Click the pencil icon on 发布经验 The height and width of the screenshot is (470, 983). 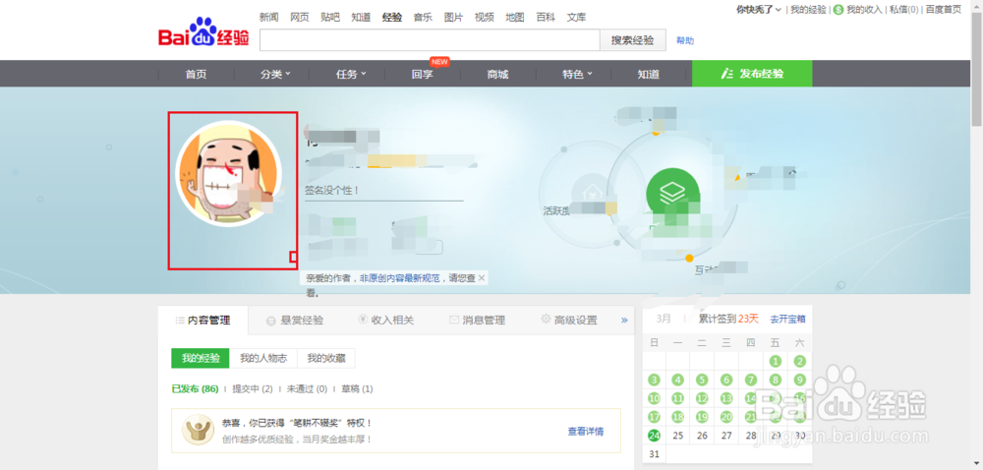(x=727, y=74)
